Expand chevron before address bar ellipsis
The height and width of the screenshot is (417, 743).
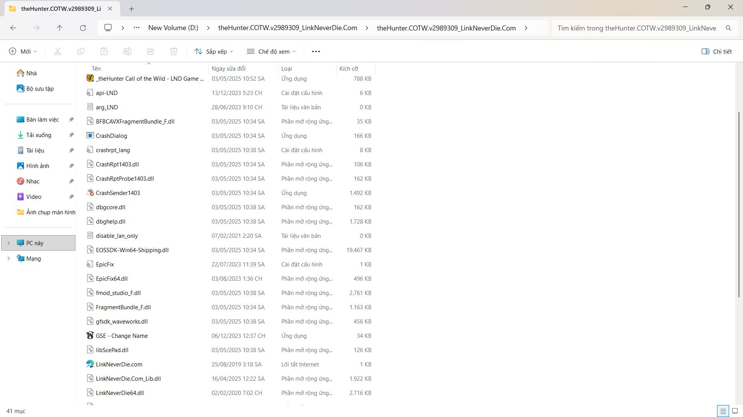[123, 28]
